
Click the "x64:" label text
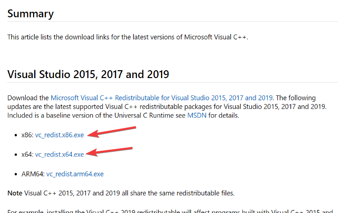click(x=25, y=154)
